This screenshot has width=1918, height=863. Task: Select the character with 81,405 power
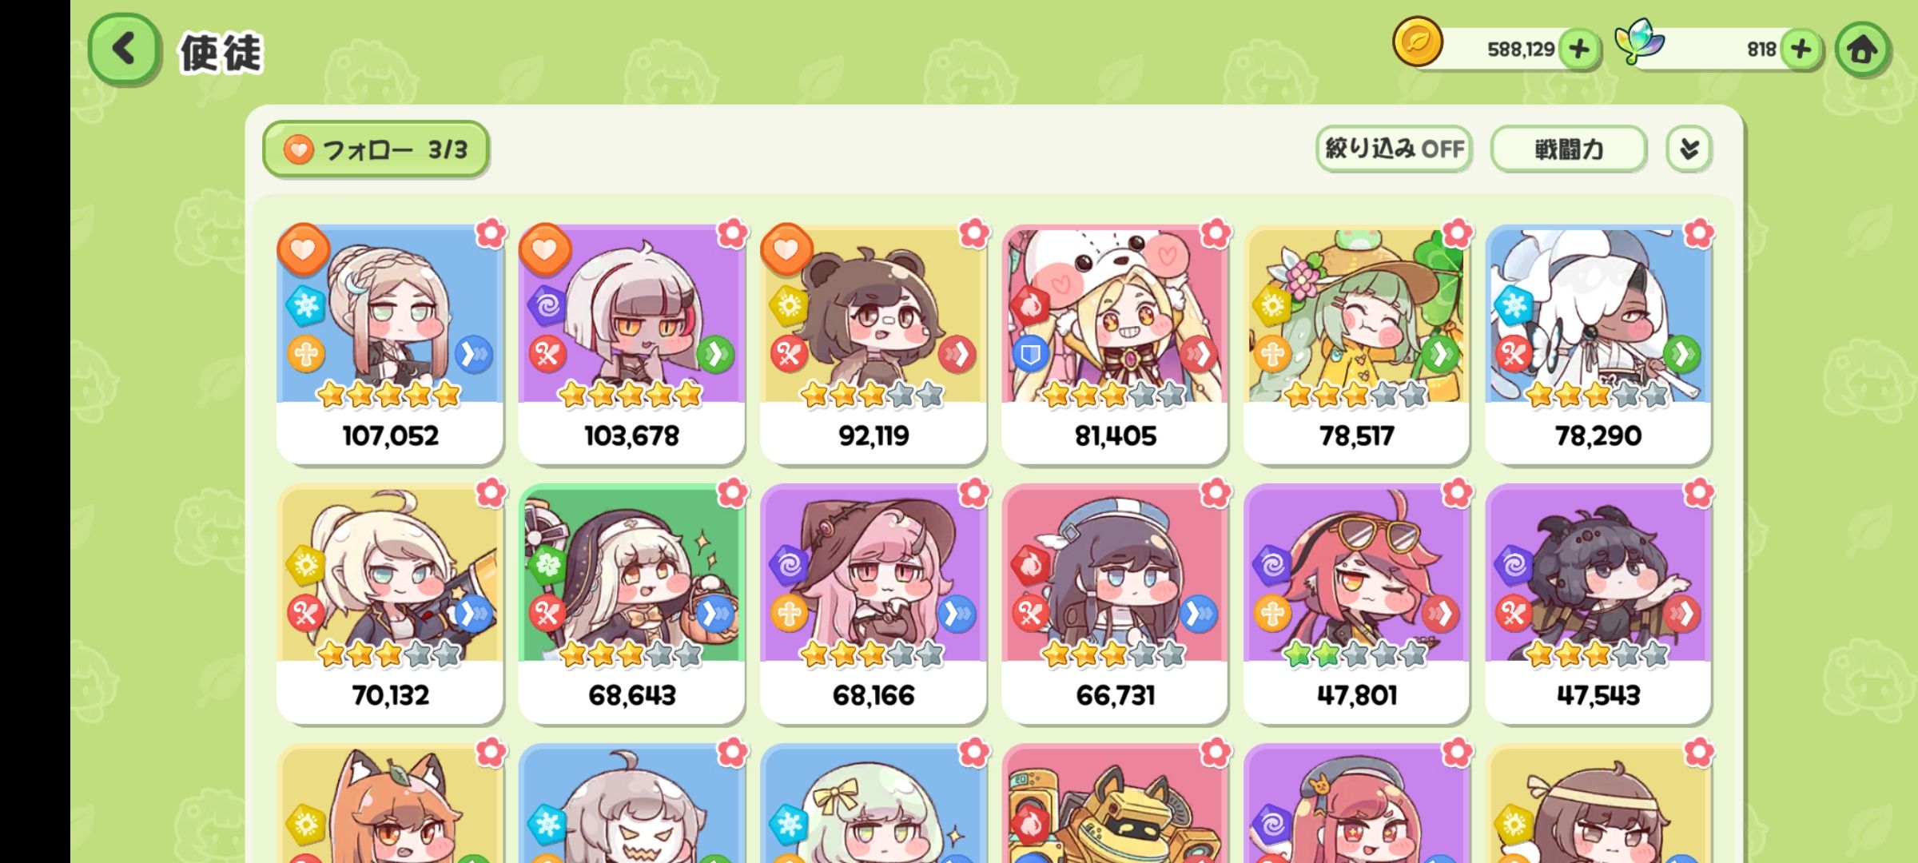(1115, 345)
